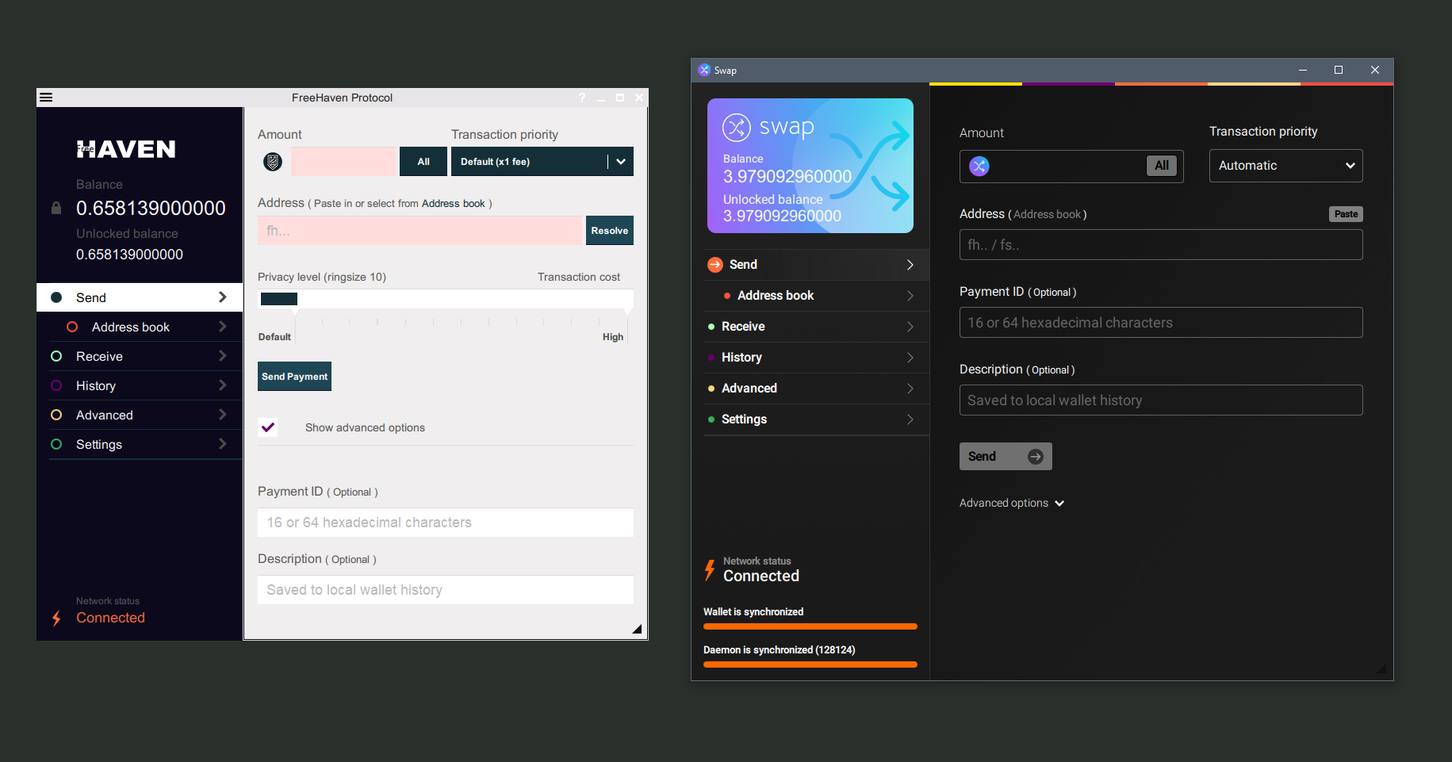Click the chevron on Haven Address book row
Viewport: 1452px width, 762px height.
coord(223,327)
